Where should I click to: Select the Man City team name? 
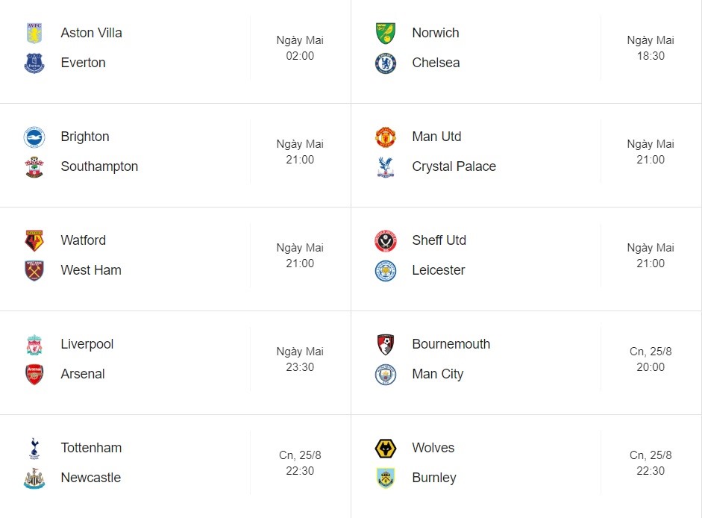click(x=437, y=374)
